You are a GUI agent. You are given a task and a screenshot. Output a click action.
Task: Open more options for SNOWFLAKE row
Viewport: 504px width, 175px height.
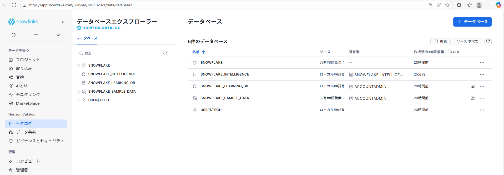pos(482,63)
